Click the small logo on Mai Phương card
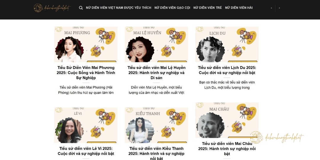The width and height of the screenshot is (320, 160). [x=59, y=29]
